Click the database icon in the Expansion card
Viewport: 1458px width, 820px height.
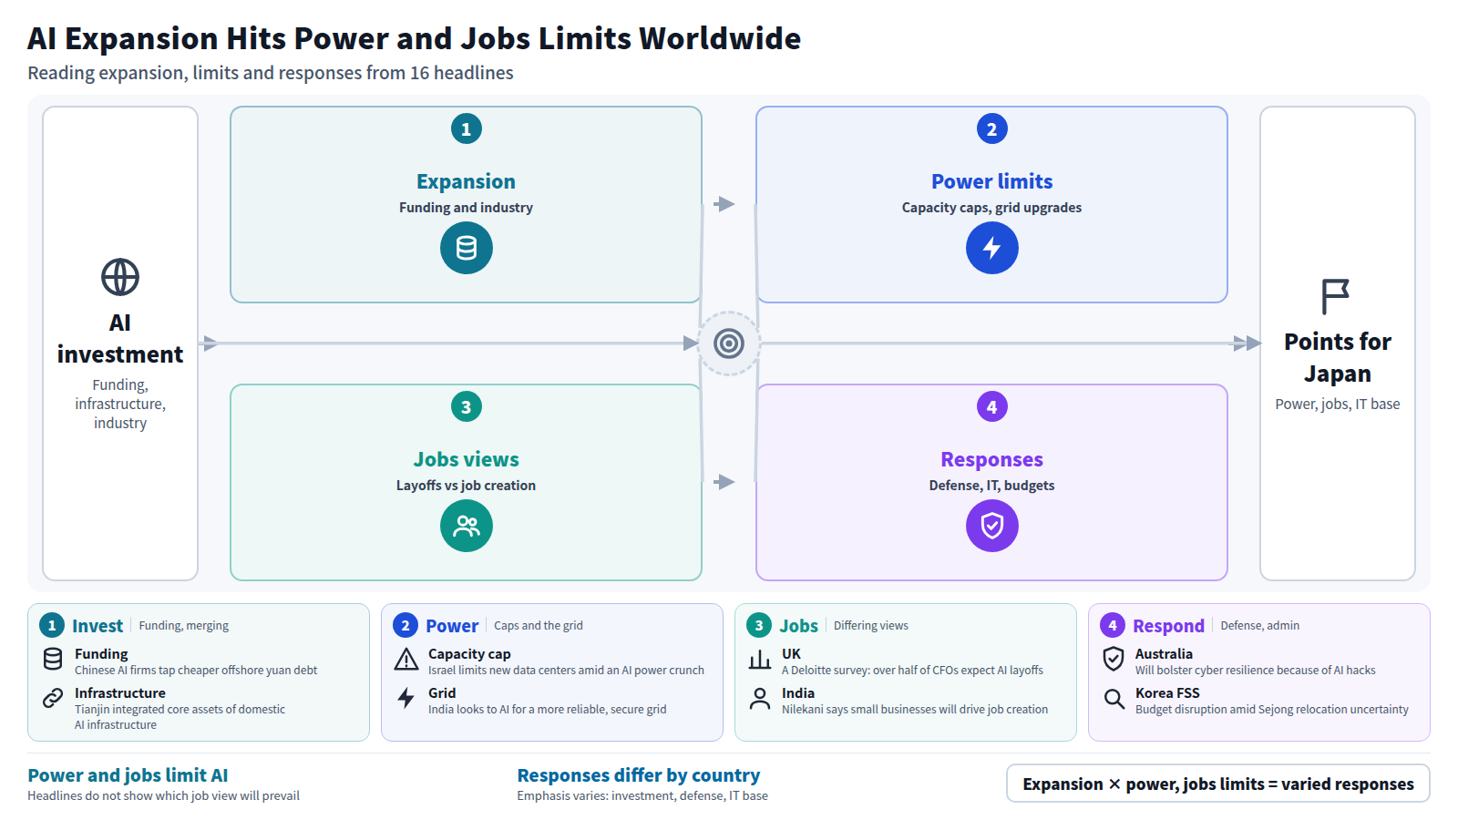click(x=467, y=248)
